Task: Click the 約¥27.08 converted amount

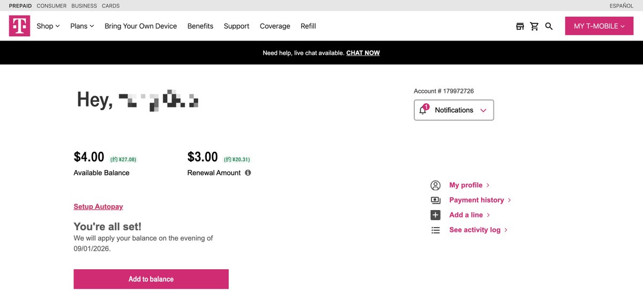Action: point(123,159)
